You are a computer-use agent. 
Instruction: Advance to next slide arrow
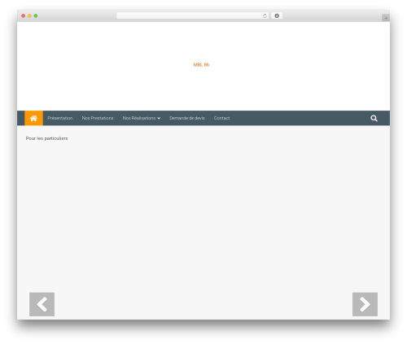(x=365, y=304)
